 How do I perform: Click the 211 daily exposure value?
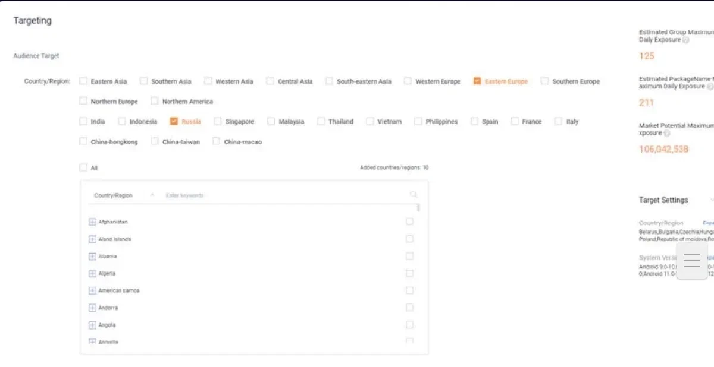pos(646,102)
